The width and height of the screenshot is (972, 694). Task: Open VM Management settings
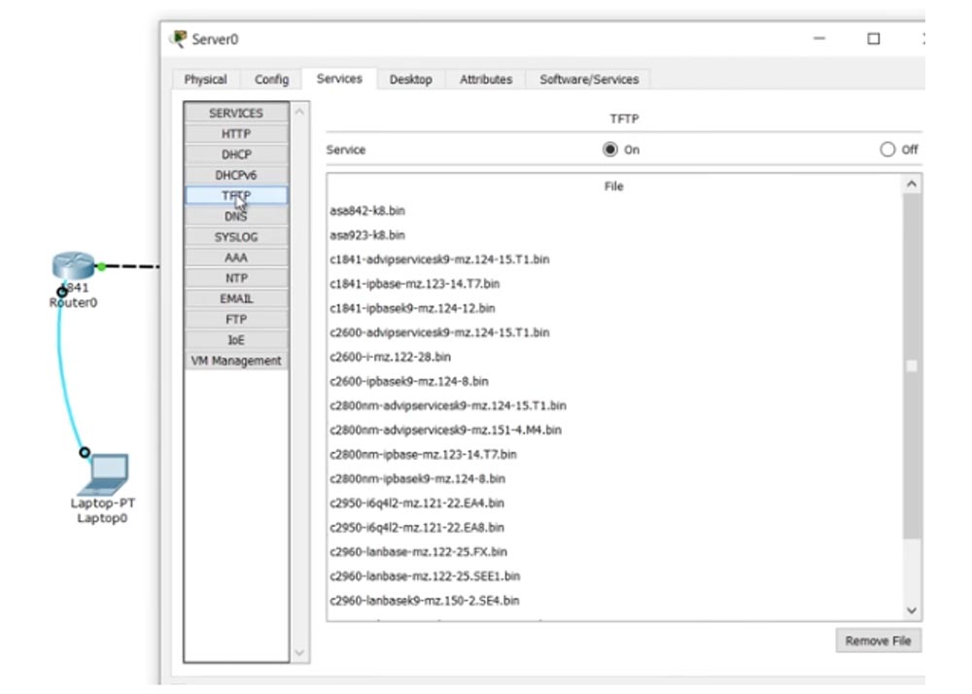coord(236,360)
